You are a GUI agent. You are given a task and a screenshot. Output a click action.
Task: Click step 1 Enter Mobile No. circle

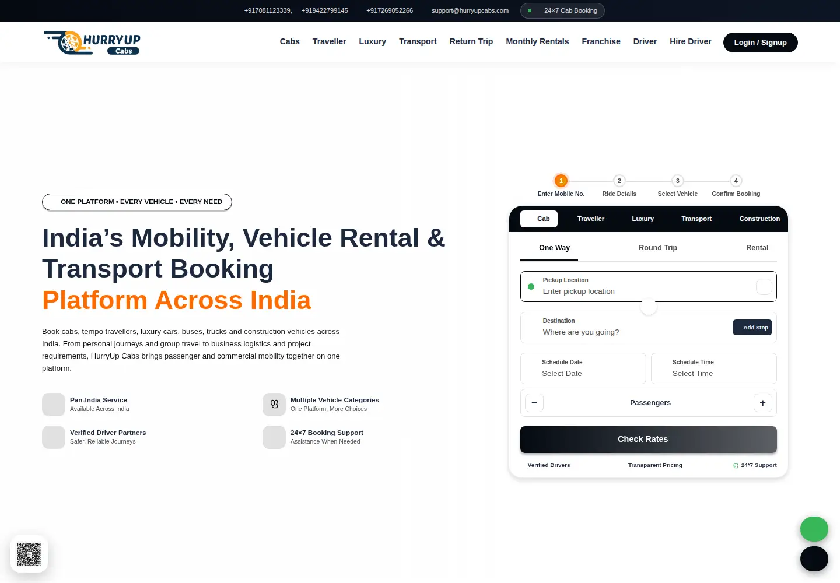coord(561,181)
